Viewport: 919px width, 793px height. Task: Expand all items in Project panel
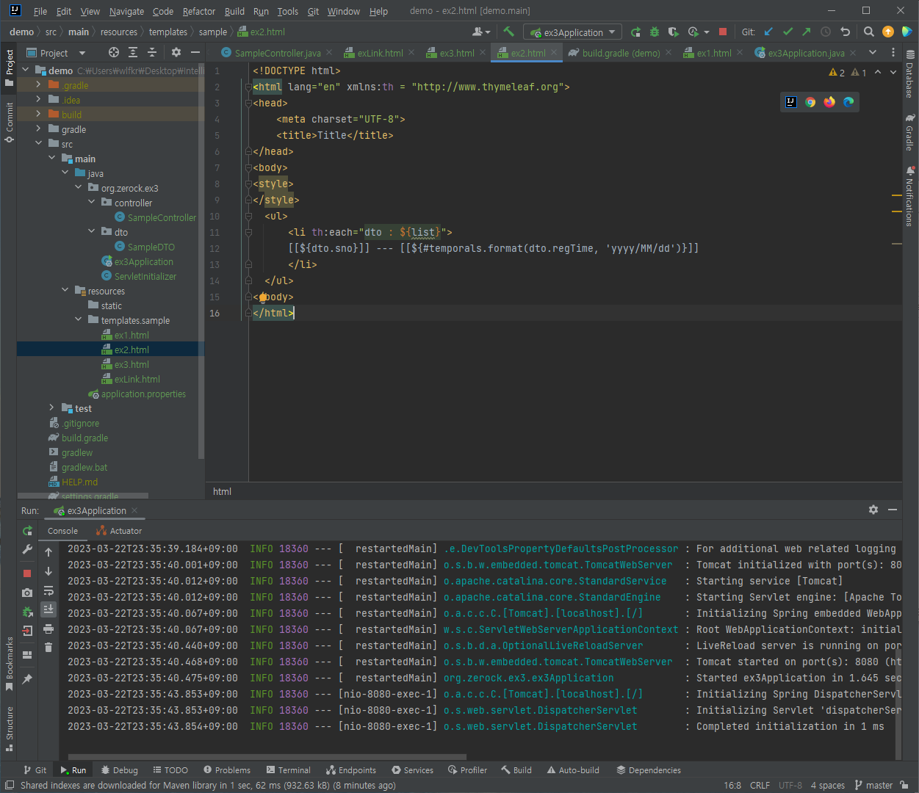[x=133, y=52]
